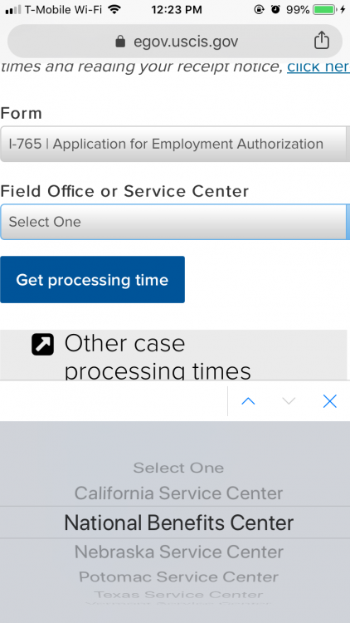Pick Potomac Service Center option
The width and height of the screenshot is (350, 623).
(178, 576)
